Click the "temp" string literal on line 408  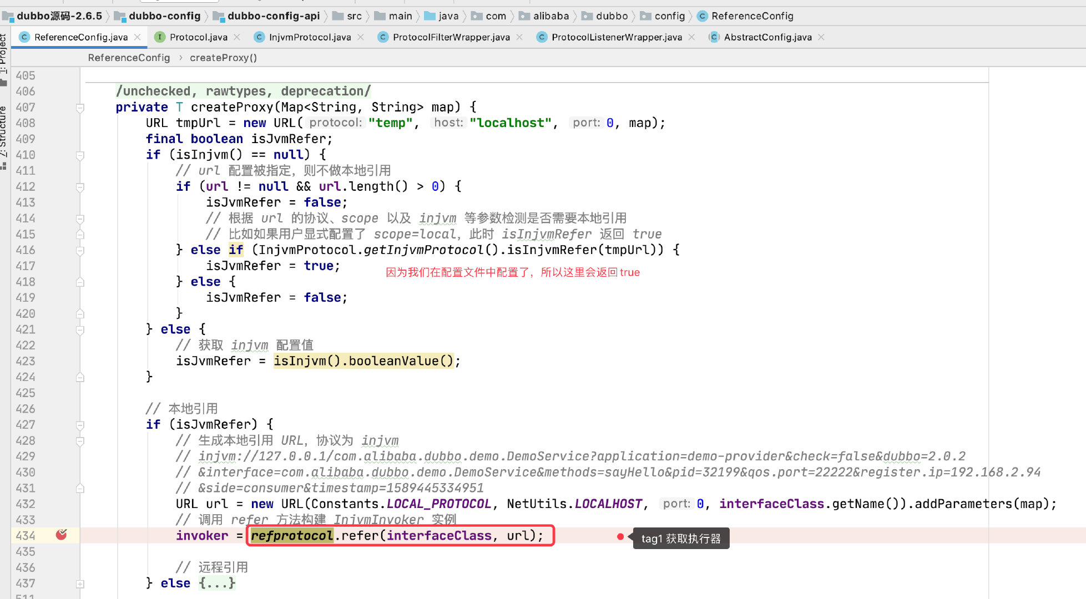[390, 123]
